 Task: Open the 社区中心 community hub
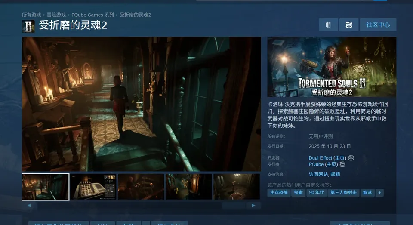pos(378,25)
